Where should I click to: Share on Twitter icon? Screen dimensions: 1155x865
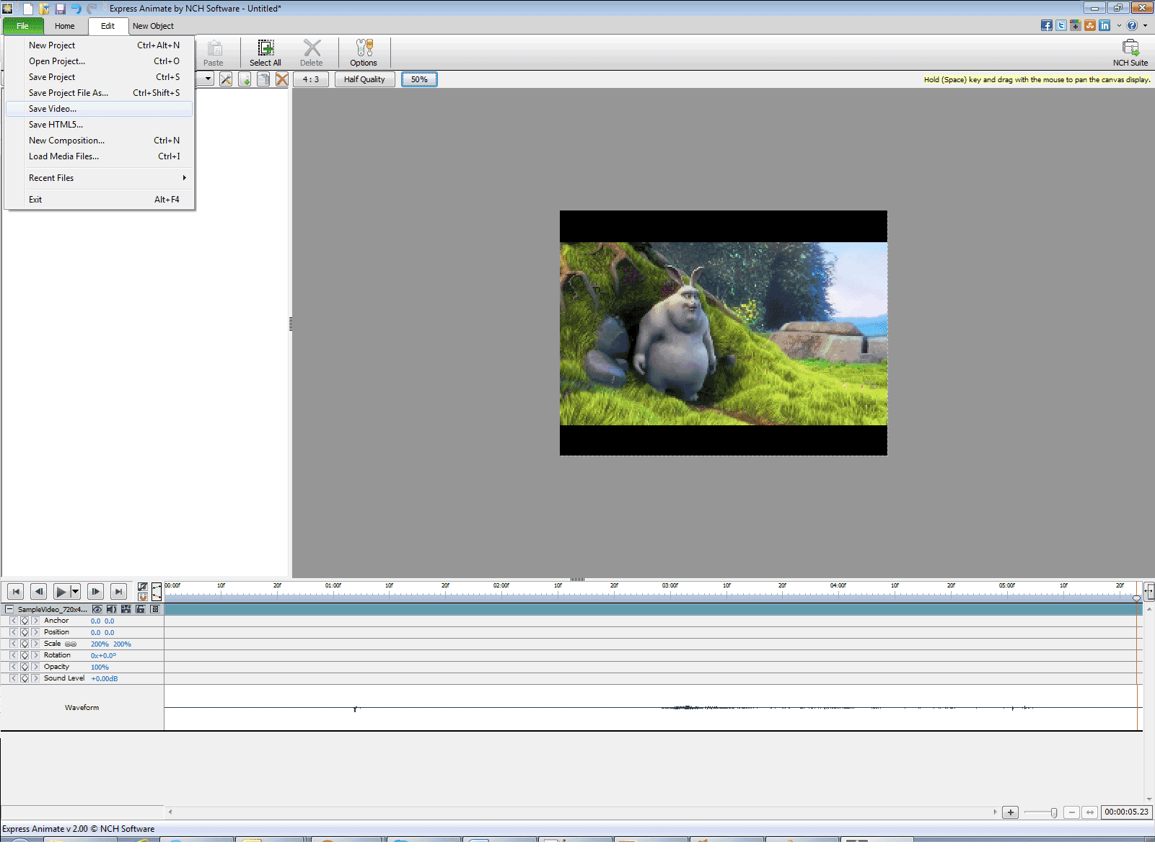click(1060, 25)
